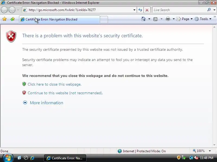Expand the Print options dropdown arrow
Screen dimensions: 217x162
(x=174, y=19)
